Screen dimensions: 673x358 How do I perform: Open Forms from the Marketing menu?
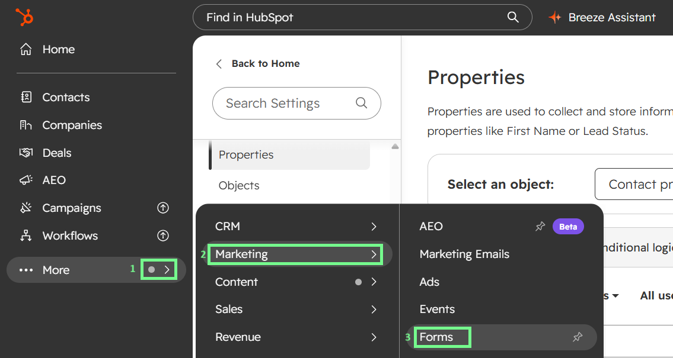(x=436, y=337)
